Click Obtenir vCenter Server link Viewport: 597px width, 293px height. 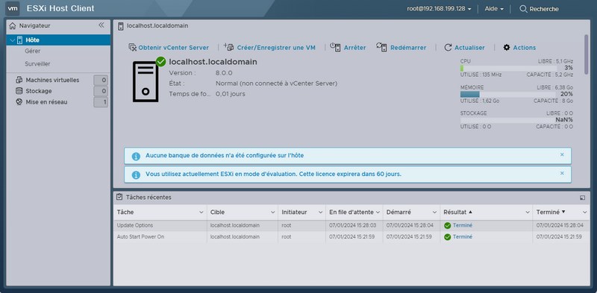pos(174,48)
